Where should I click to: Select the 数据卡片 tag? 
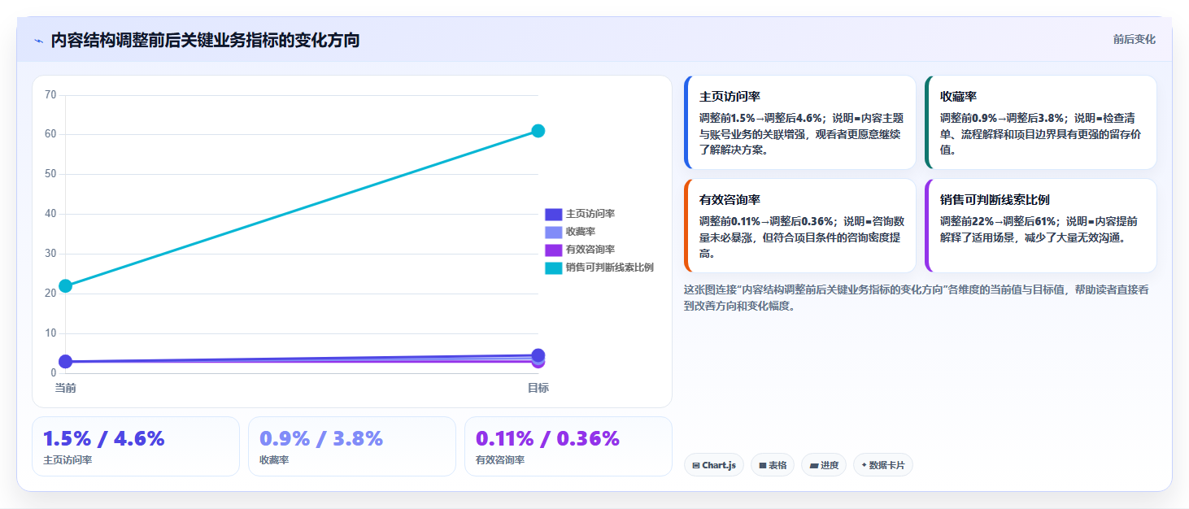click(x=883, y=465)
